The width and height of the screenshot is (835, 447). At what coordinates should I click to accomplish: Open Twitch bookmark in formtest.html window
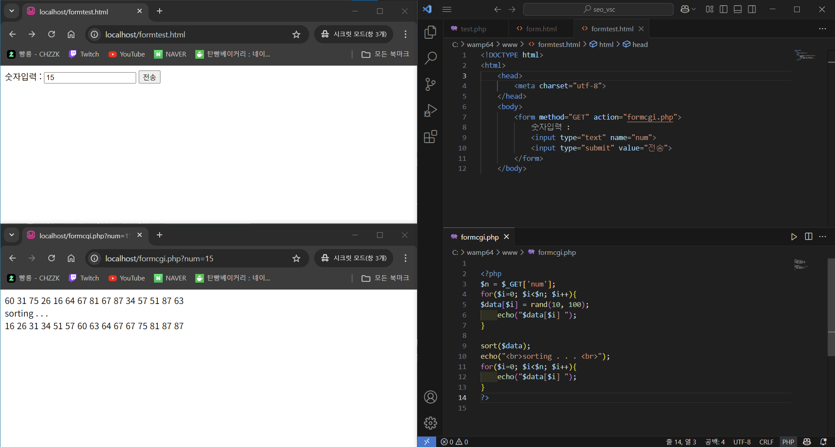coord(84,54)
